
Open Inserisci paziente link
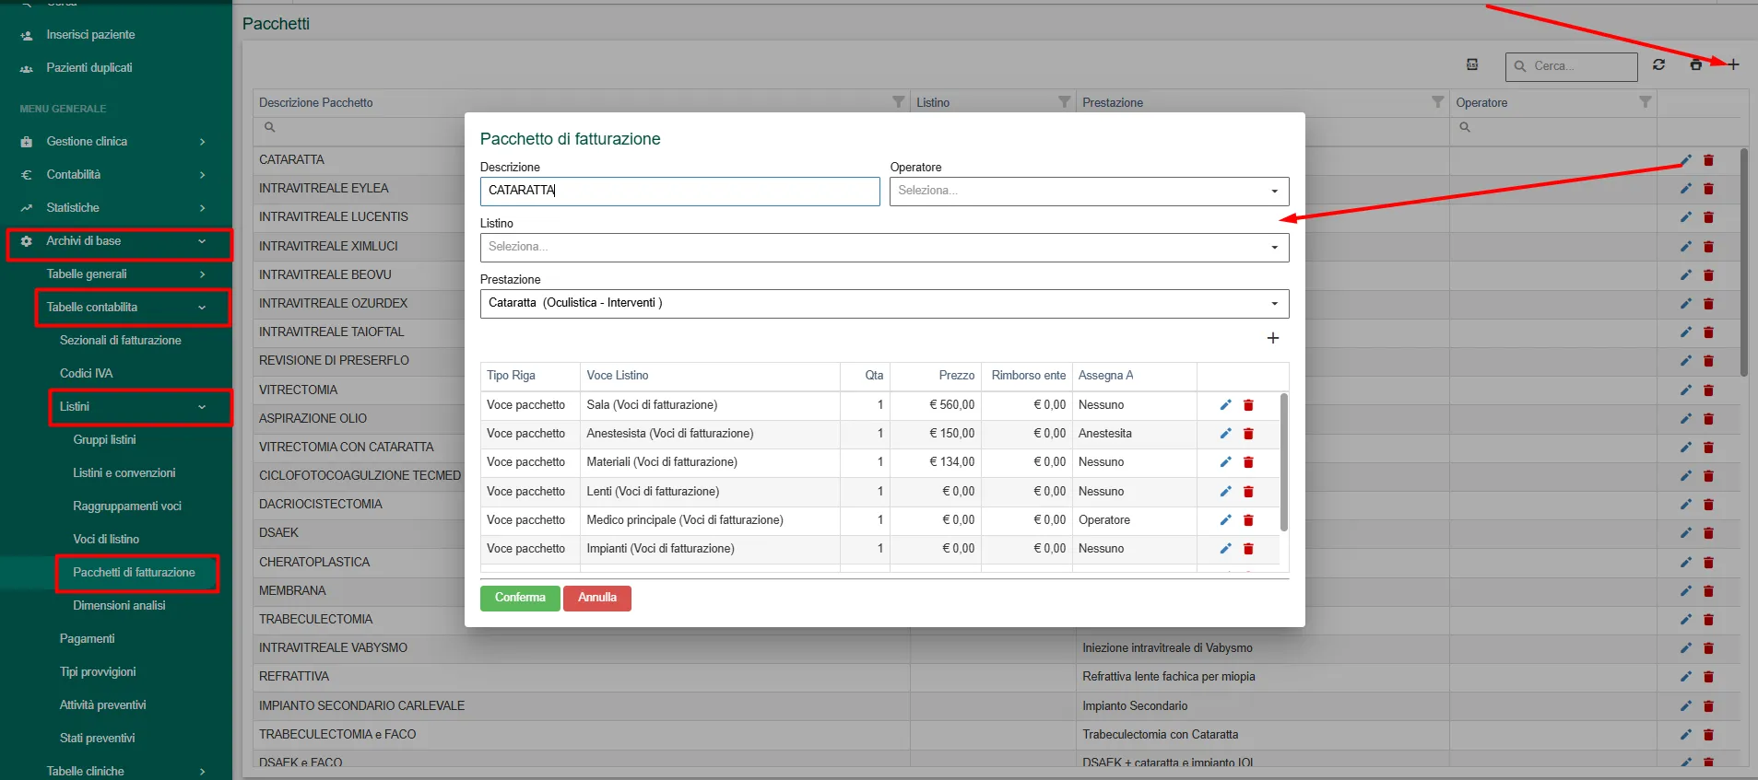point(90,34)
